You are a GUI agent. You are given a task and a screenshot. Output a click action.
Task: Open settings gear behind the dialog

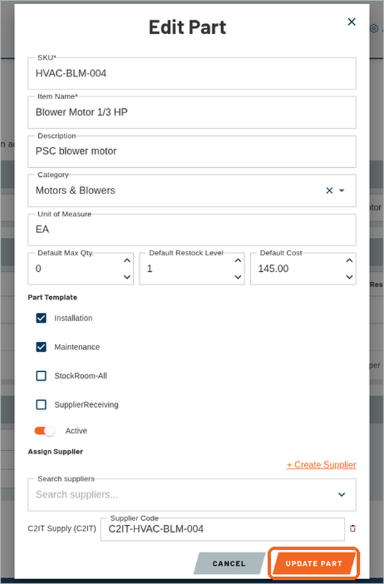[374, 28]
